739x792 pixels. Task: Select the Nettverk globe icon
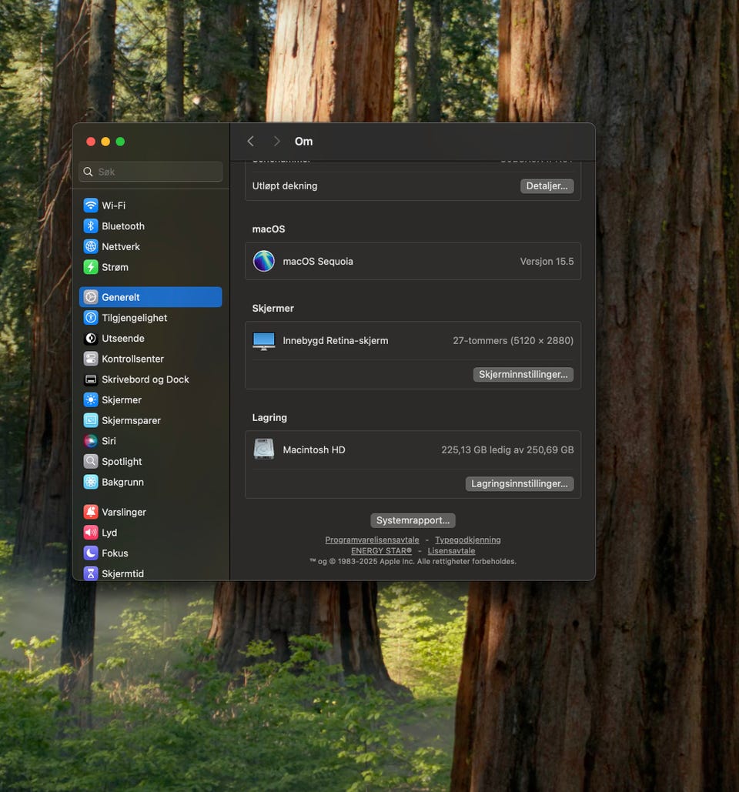pyautogui.click(x=91, y=246)
